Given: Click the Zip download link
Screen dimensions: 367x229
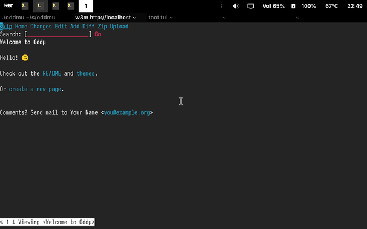Looking at the screenshot, I should coord(102,27).
